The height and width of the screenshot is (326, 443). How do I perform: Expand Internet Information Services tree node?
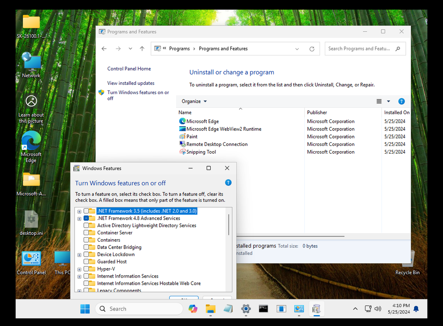pos(79,277)
